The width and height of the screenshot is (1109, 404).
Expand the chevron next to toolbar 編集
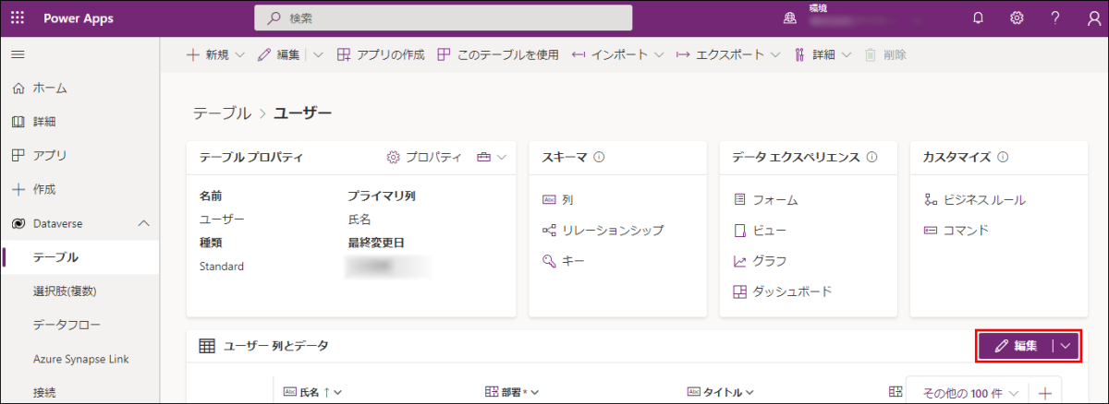pyautogui.click(x=318, y=54)
